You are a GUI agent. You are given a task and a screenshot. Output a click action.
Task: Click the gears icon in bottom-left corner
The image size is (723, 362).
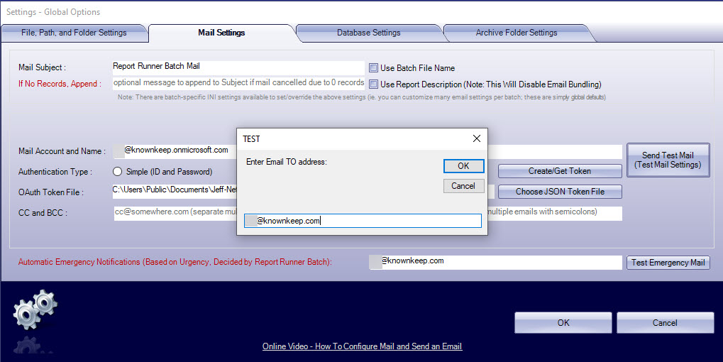35,313
